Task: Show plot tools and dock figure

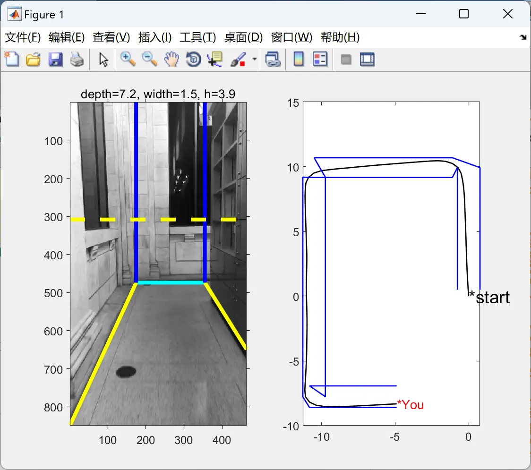Action: point(368,59)
